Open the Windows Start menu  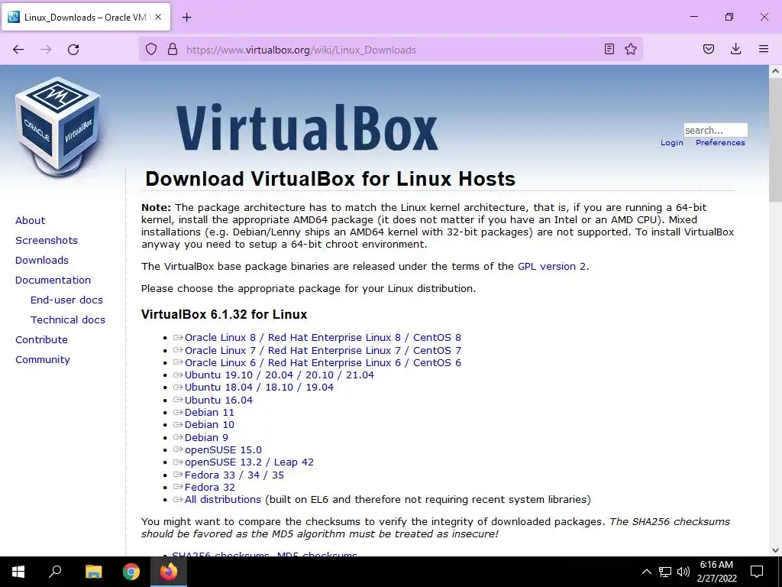(18, 572)
